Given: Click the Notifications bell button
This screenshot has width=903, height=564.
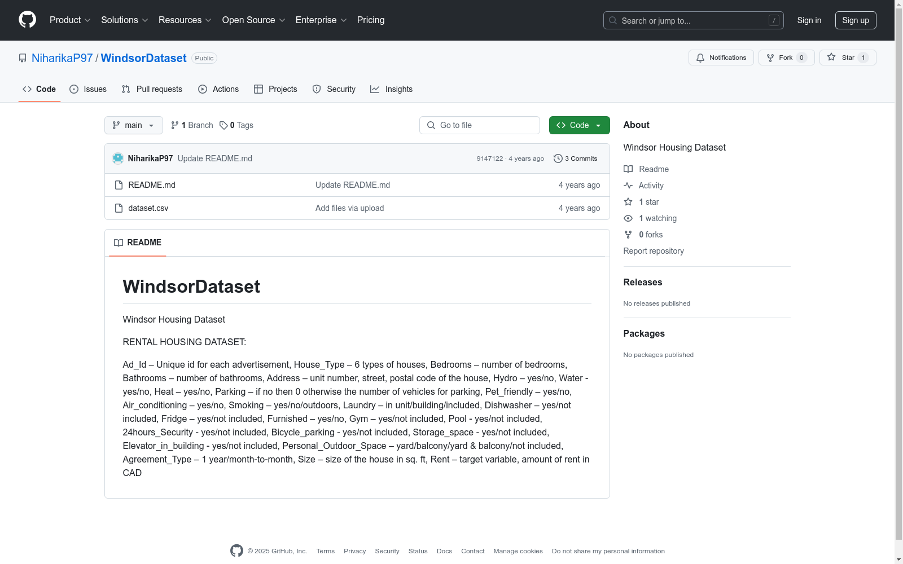Looking at the screenshot, I should [721, 58].
